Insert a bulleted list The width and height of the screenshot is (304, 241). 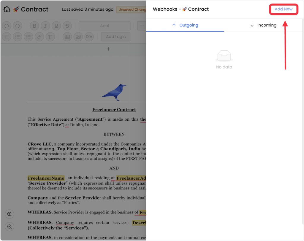[x=28, y=37]
